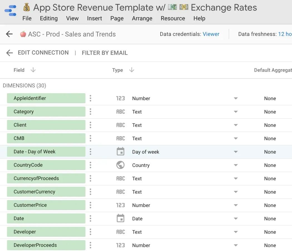Open the Arrange menu
Screen dimensions: 292x251
[142, 18]
